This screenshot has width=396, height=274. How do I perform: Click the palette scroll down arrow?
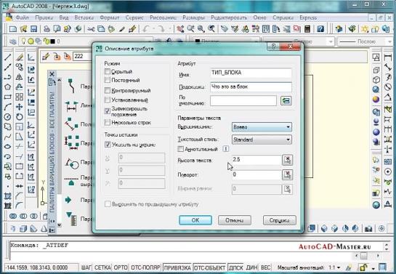tap(59, 225)
